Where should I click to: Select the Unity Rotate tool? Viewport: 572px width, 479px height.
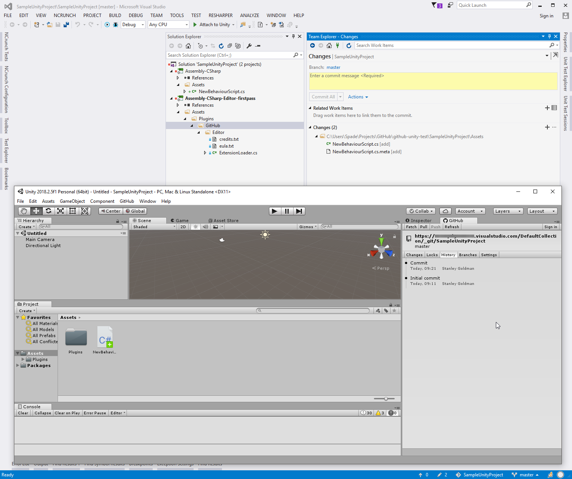click(x=48, y=211)
